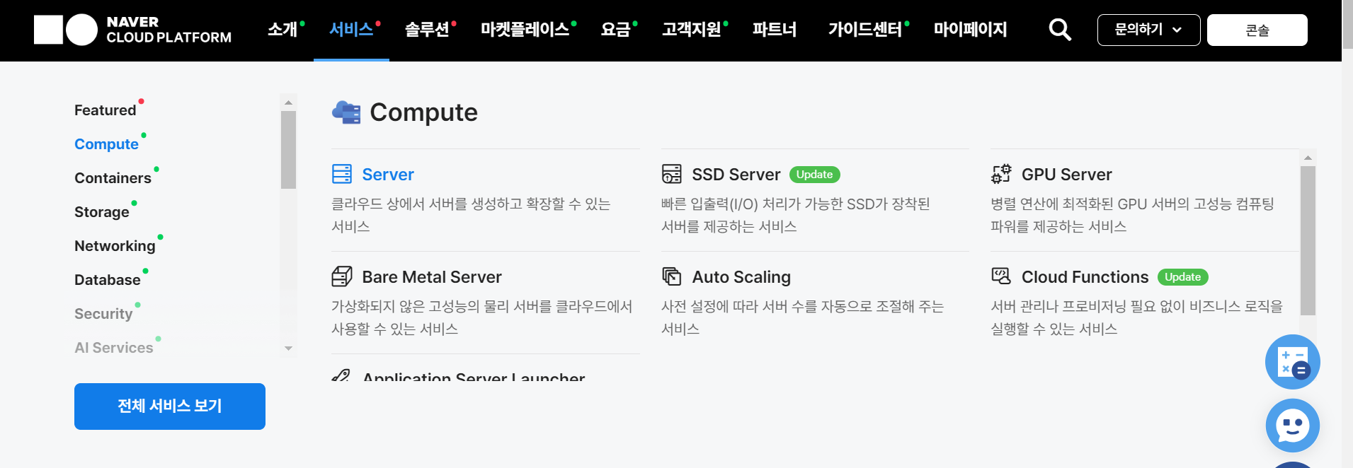
Task: Click the description under Server
Action: coord(471,215)
